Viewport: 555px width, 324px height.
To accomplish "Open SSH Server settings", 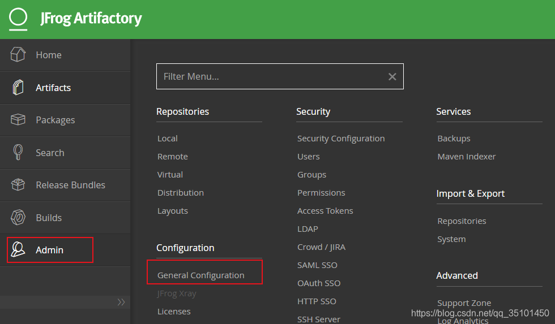I will click(x=318, y=319).
